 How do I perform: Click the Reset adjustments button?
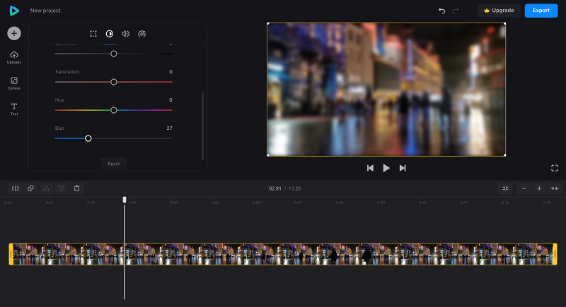pyautogui.click(x=114, y=164)
